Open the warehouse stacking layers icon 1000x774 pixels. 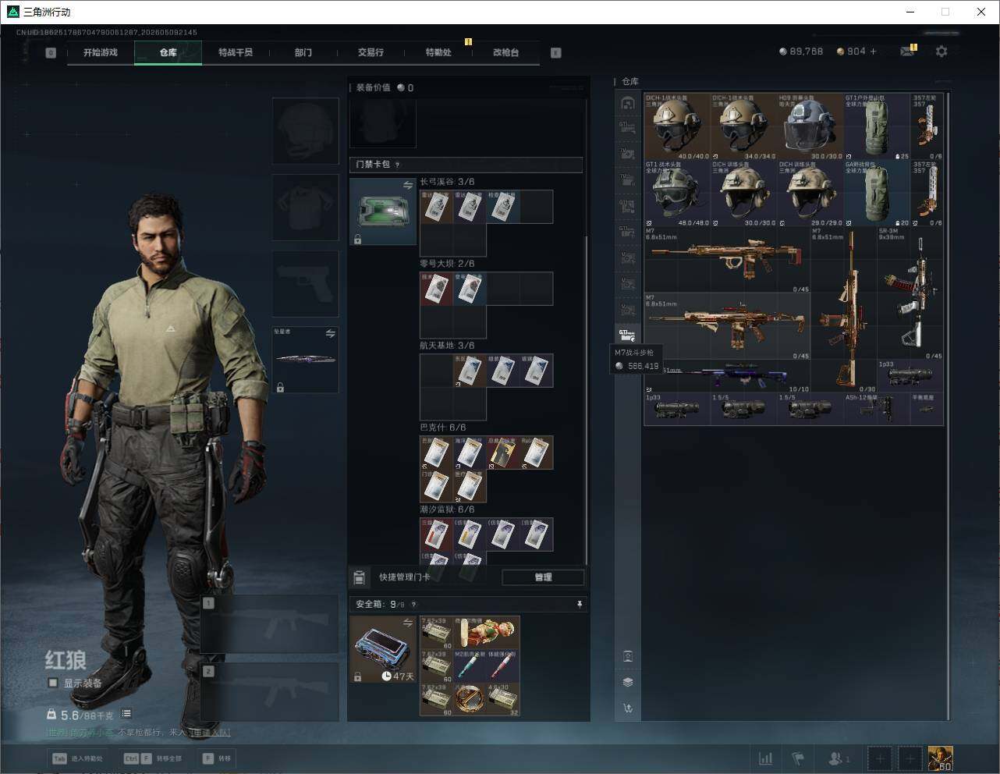627,682
